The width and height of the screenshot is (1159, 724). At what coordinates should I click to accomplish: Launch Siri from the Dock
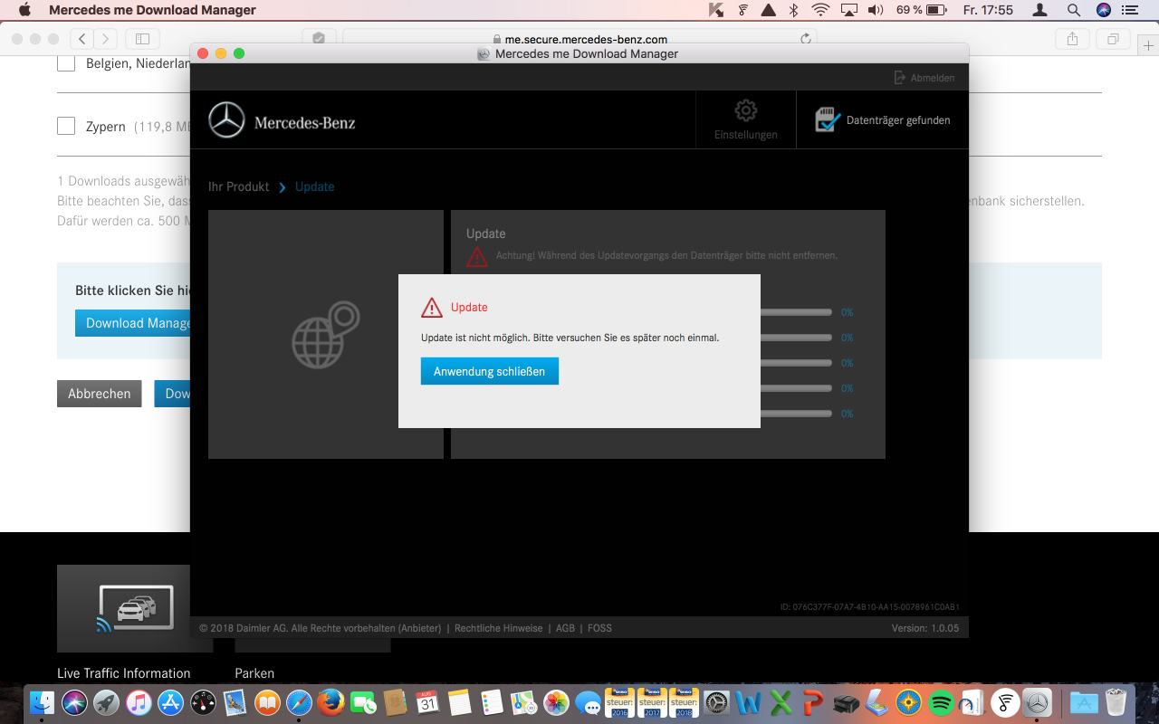pyautogui.click(x=74, y=702)
